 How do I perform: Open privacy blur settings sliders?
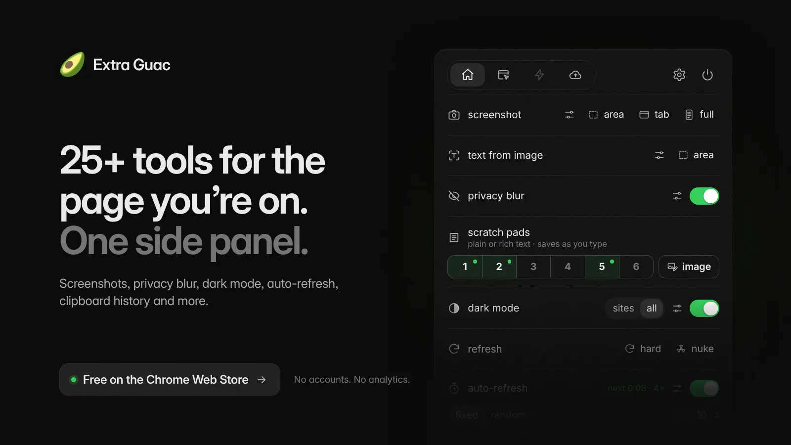click(677, 196)
